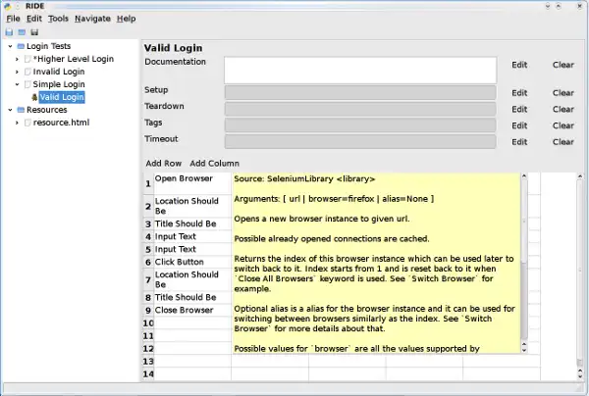Open the File menu
589x396 pixels.
(13, 19)
